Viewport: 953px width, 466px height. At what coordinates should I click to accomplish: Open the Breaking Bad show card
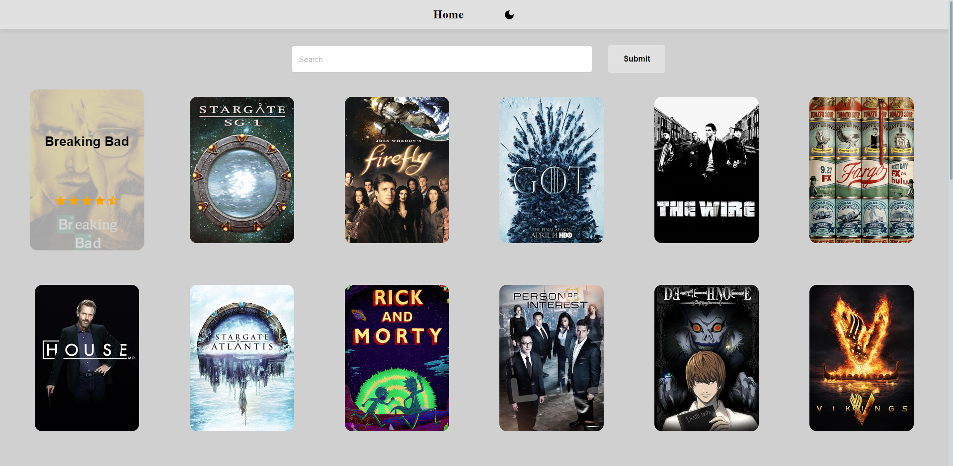pyautogui.click(x=87, y=170)
